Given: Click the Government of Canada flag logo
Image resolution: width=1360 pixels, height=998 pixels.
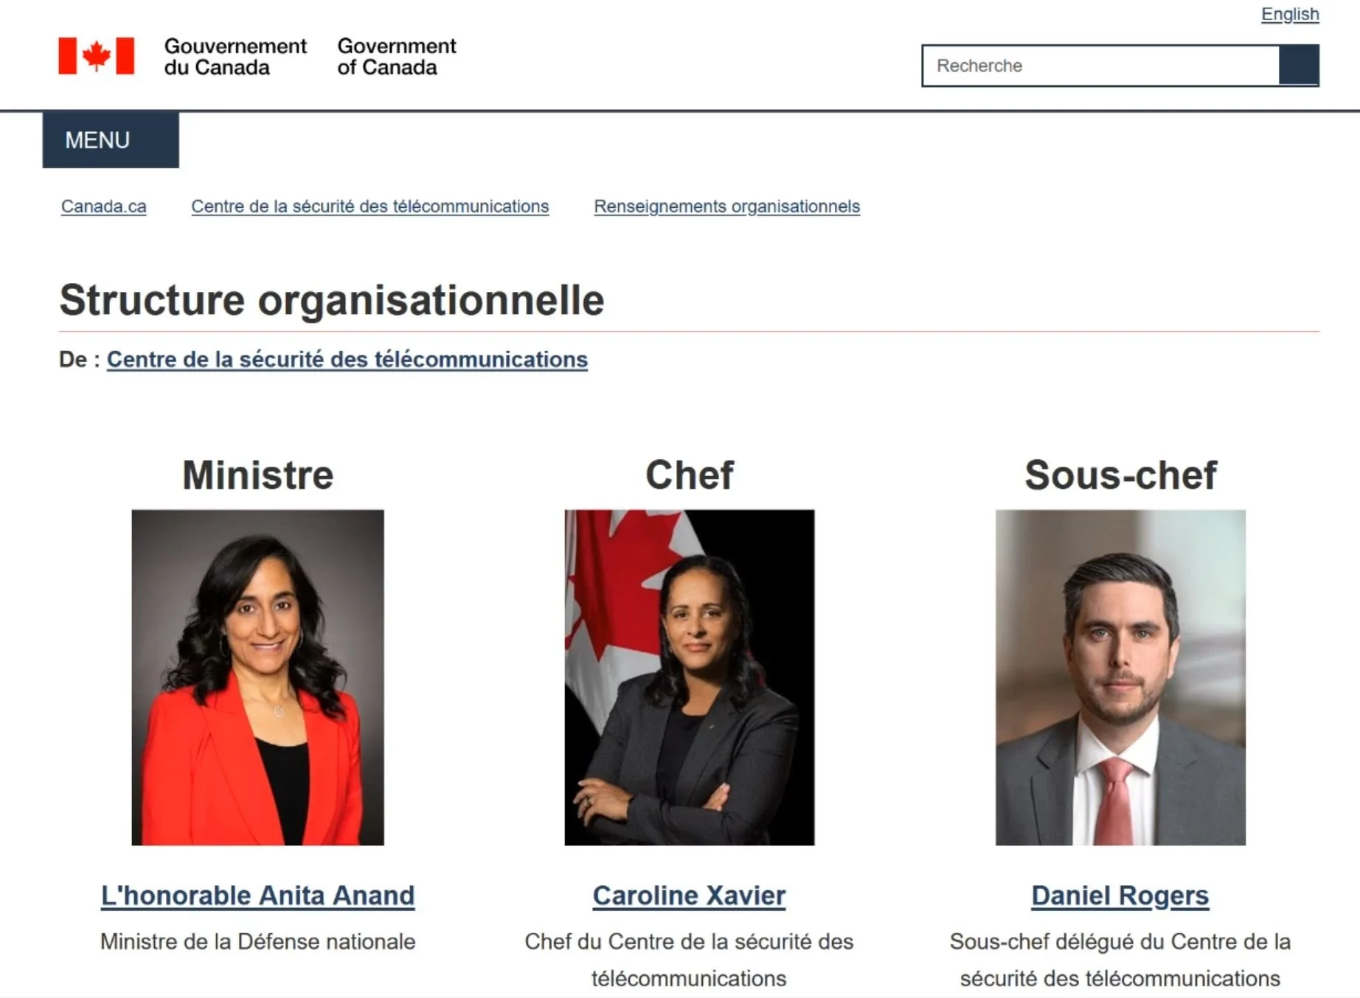Looking at the screenshot, I should pyautogui.click(x=97, y=56).
